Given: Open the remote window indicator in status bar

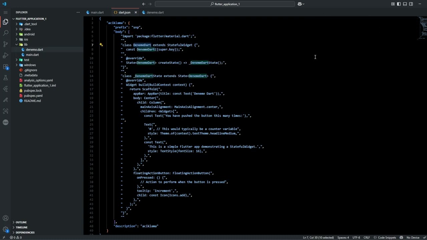Looking at the screenshot, I should (4, 237).
